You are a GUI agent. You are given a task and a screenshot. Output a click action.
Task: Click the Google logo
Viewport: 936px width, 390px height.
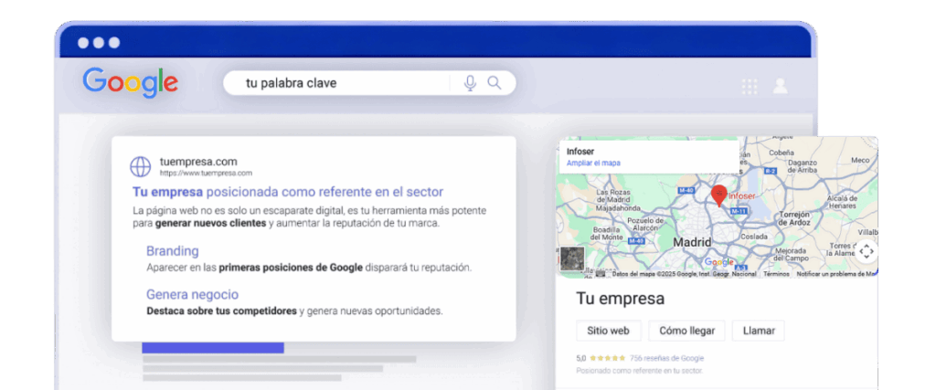click(x=130, y=82)
